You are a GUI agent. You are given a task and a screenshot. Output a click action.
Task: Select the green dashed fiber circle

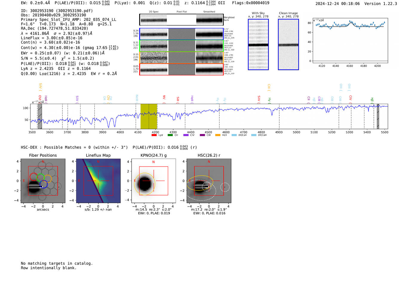tap(41, 178)
